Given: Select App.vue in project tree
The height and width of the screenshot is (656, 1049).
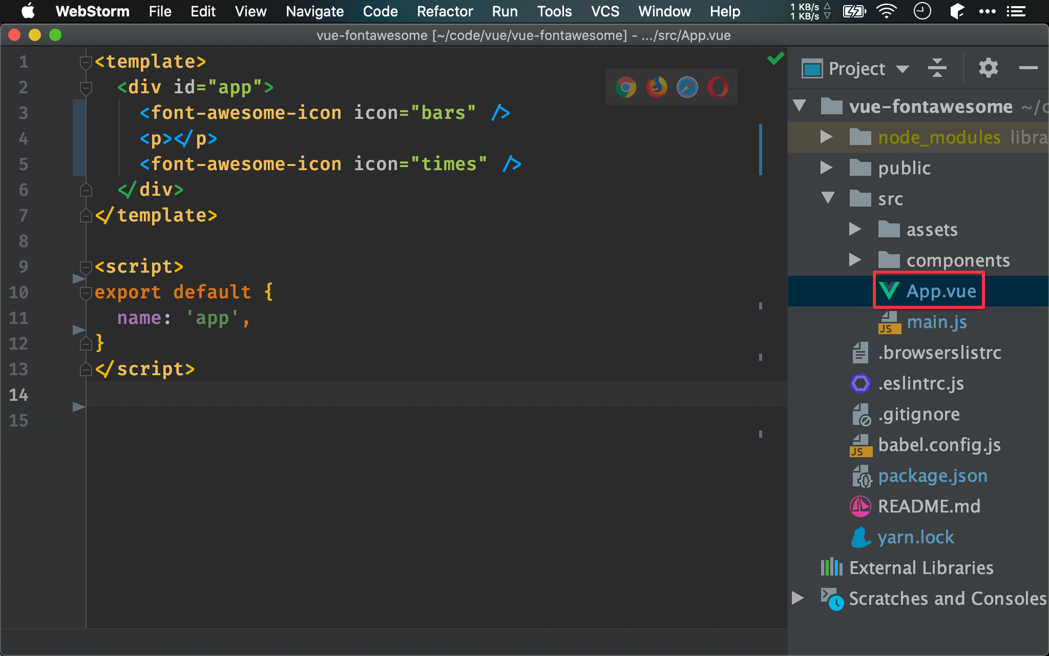Looking at the screenshot, I should pos(941,291).
